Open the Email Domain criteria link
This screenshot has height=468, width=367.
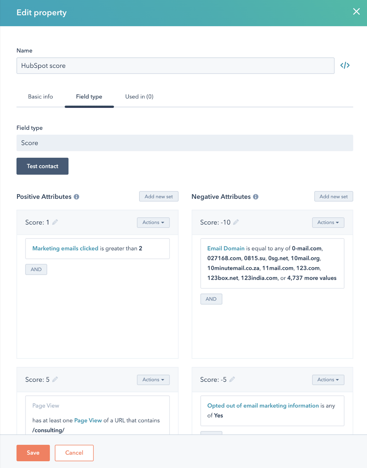click(226, 248)
